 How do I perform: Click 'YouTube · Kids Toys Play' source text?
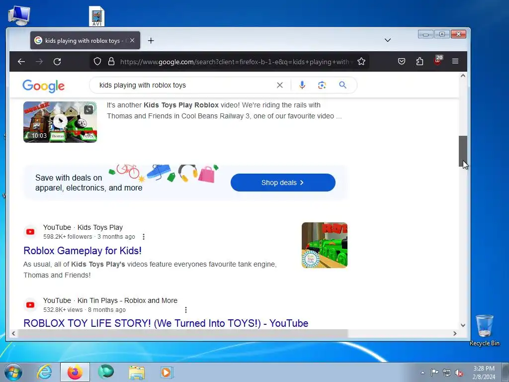tap(83, 227)
